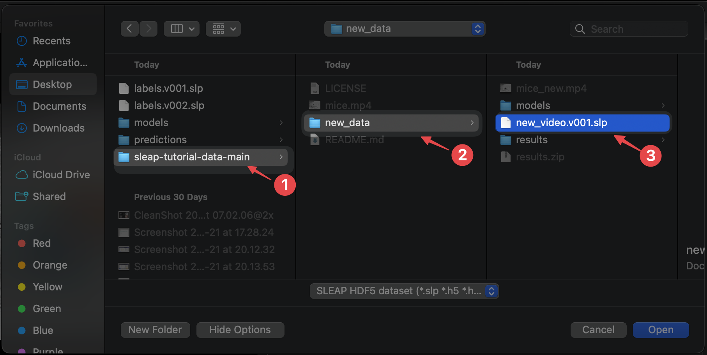Go to Documents in the sidebar
Image resolution: width=707 pixels, height=355 pixels.
[59, 106]
